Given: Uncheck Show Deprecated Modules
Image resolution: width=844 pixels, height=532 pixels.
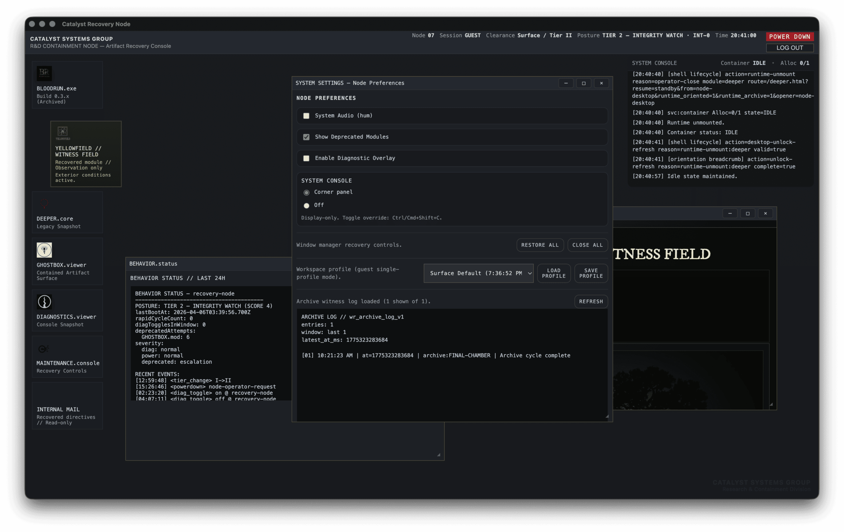Looking at the screenshot, I should pos(306,137).
